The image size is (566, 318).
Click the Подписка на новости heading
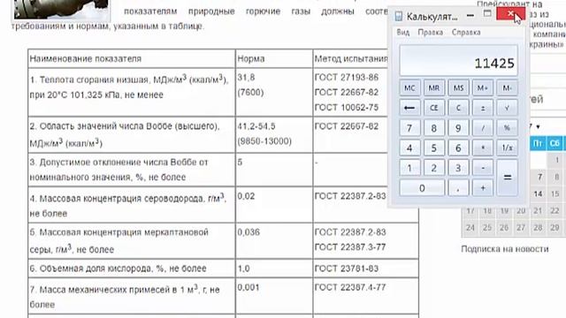505,249
